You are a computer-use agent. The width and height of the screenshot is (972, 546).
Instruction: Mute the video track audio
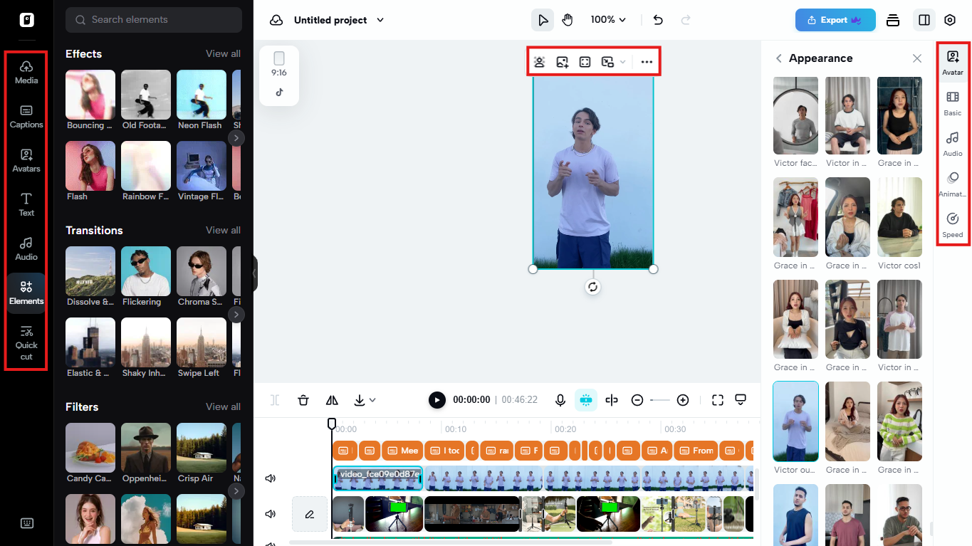270,478
